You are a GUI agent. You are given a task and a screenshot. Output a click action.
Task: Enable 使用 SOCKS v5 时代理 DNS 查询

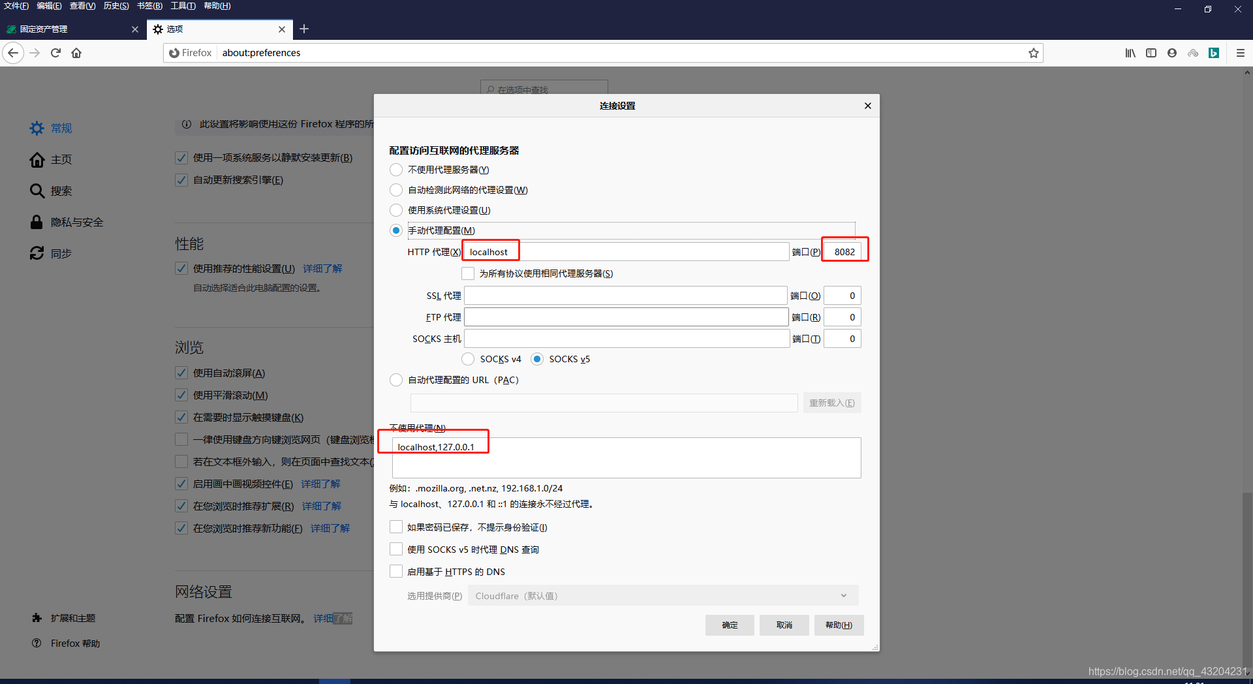(396, 550)
